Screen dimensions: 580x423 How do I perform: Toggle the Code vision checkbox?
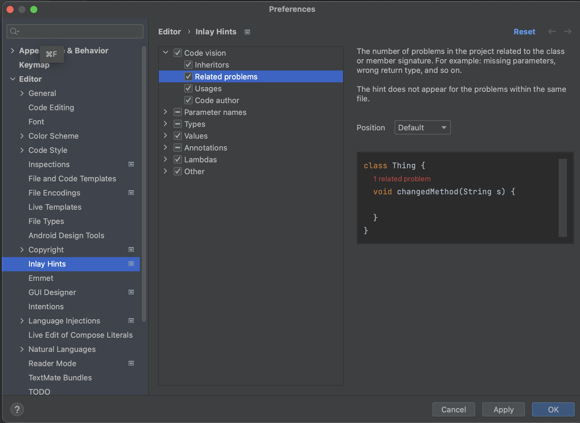[177, 53]
